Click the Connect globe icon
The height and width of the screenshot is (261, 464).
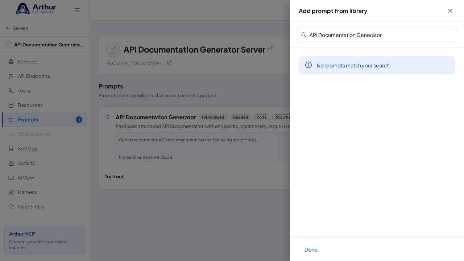pyautogui.click(x=11, y=62)
